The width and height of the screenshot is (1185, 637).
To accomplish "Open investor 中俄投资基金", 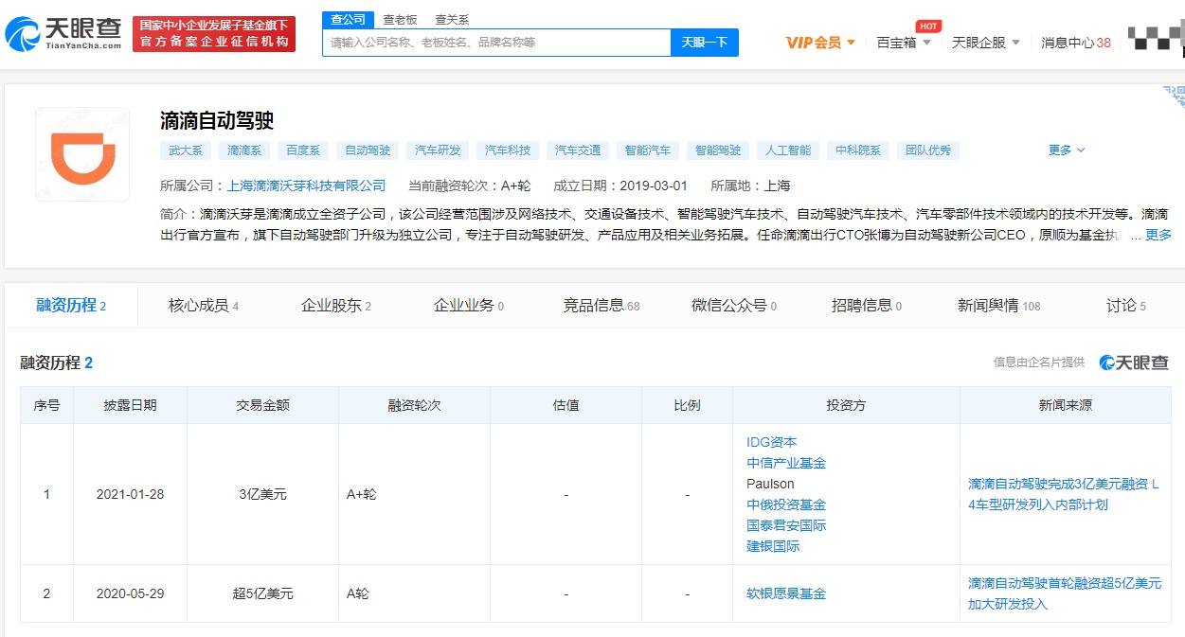I will tap(786, 504).
